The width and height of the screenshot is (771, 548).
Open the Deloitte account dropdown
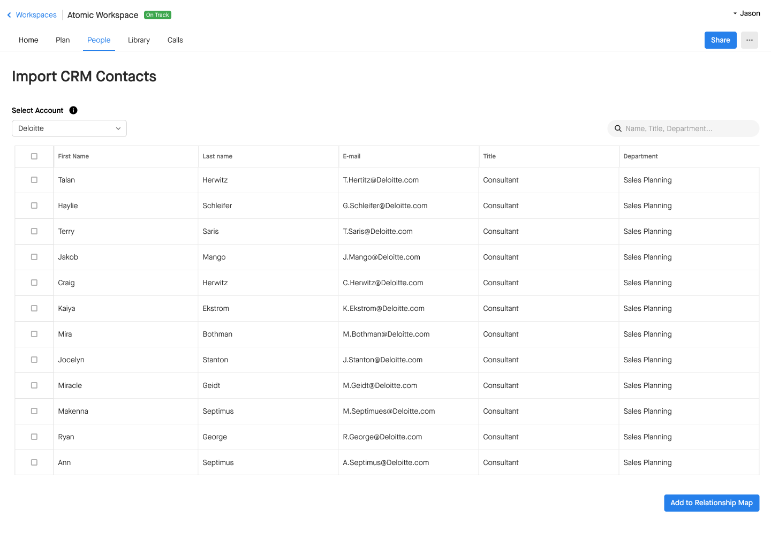[x=69, y=128]
